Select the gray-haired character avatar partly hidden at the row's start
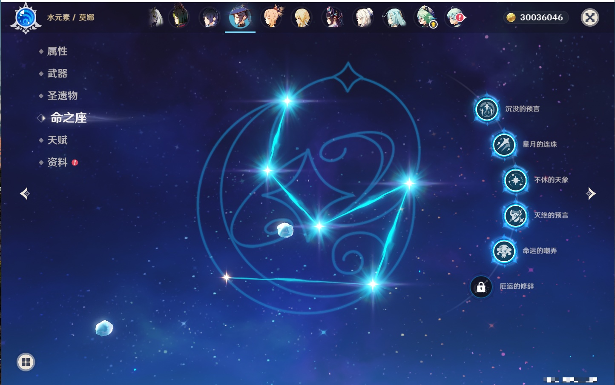 (156, 17)
